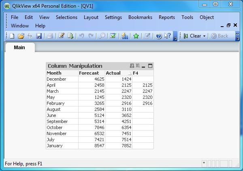Select April in Month column
The image size is (243, 171).
point(62,85)
